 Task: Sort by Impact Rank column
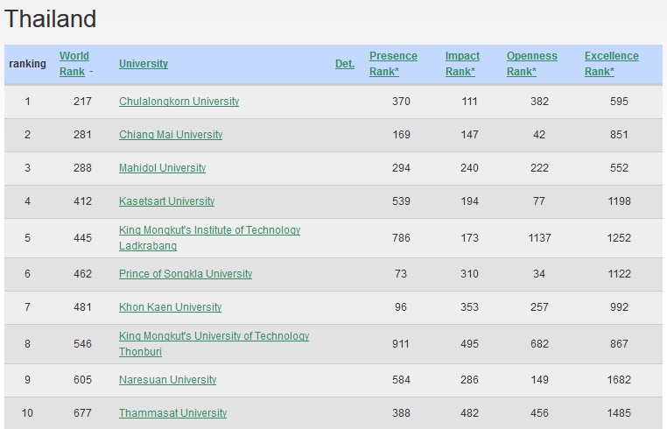click(x=462, y=63)
